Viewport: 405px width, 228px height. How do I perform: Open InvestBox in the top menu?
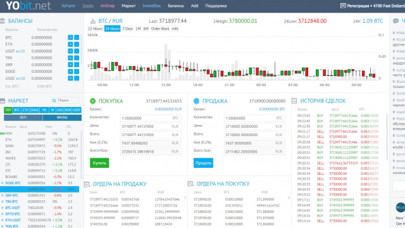(152, 6)
